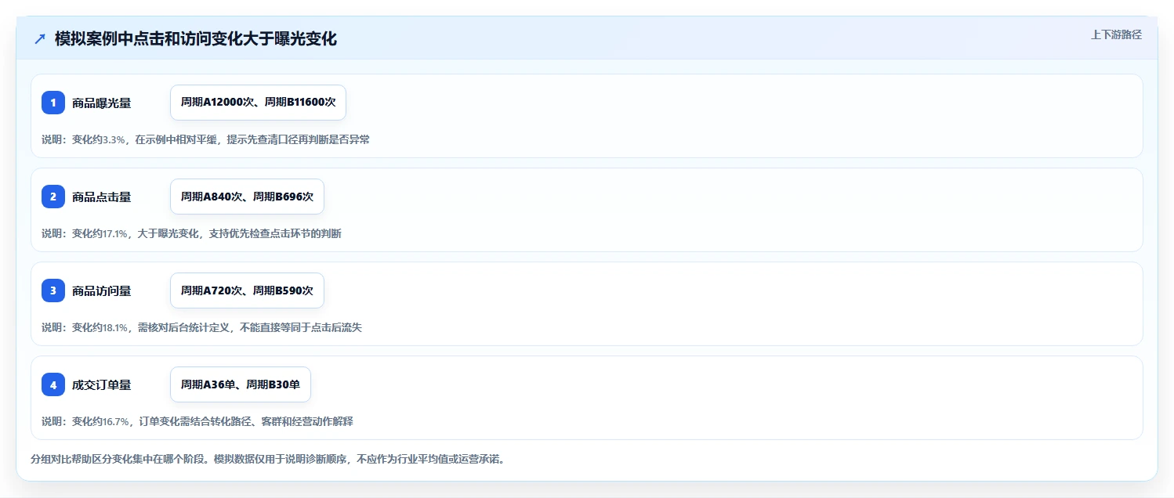Click the 变化约17.1% explanation under 商品点击量

point(191,233)
